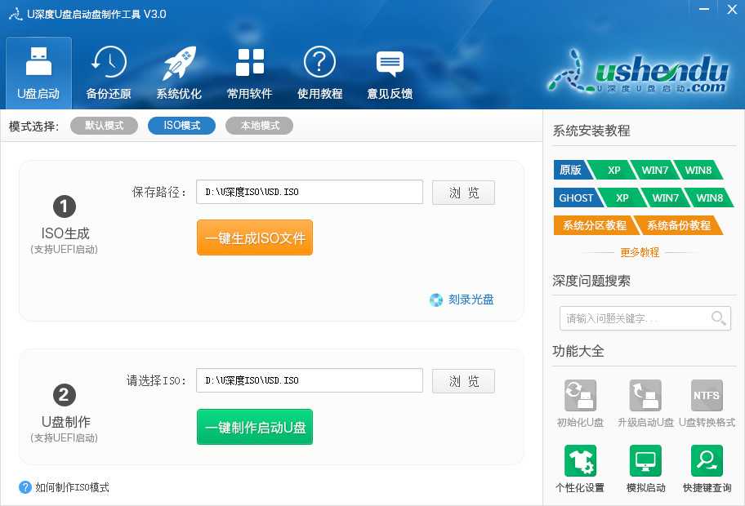
Task: Browse for the 保存路径 save location
Action: pos(463,193)
